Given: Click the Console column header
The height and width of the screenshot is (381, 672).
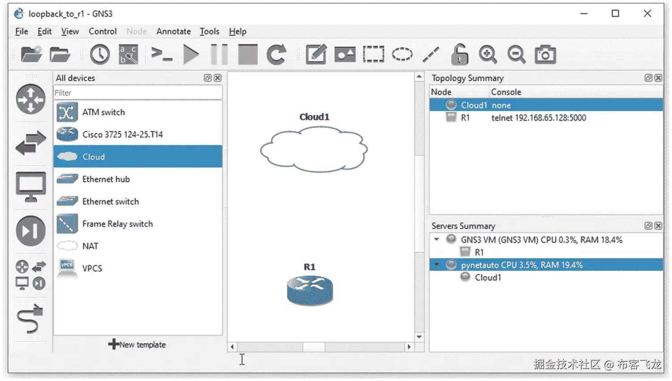Looking at the screenshot, I should click(576, 92).
